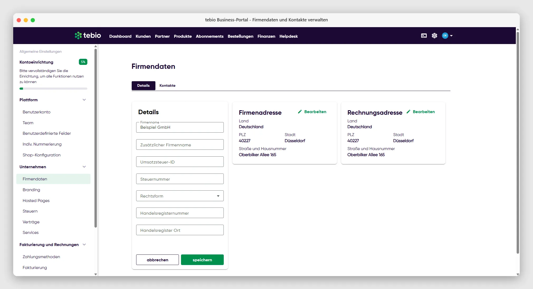This screenshot has height=289, width=533.
Task: Click the sidebar scroll-down arrow
Action: coord(96,274)
